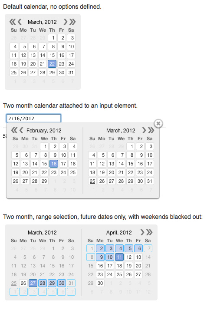Viewport: 217px width, 310px height.
Task: Choose April 30 in the range calendar
Action: pos(100,283)
